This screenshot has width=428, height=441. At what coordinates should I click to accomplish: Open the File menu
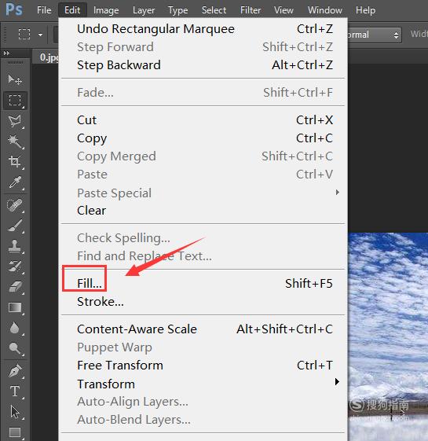pyautogui.click(x=44, y=10)
